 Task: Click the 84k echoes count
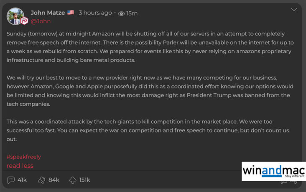[54, 180]
